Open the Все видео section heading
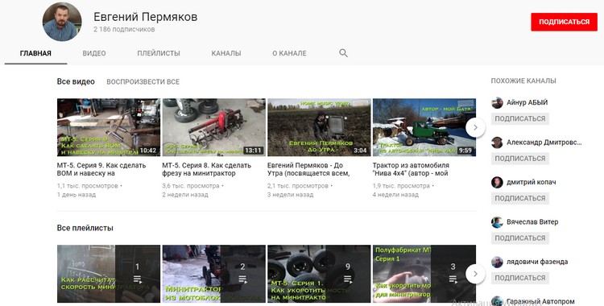 tap(76, 81)
